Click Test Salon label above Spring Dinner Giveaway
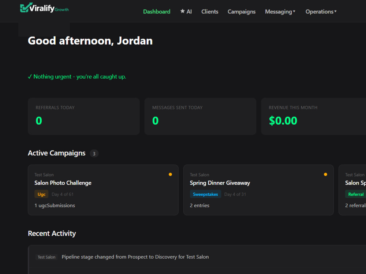Screen dimensions: 366x274 [x=199, y=175]
